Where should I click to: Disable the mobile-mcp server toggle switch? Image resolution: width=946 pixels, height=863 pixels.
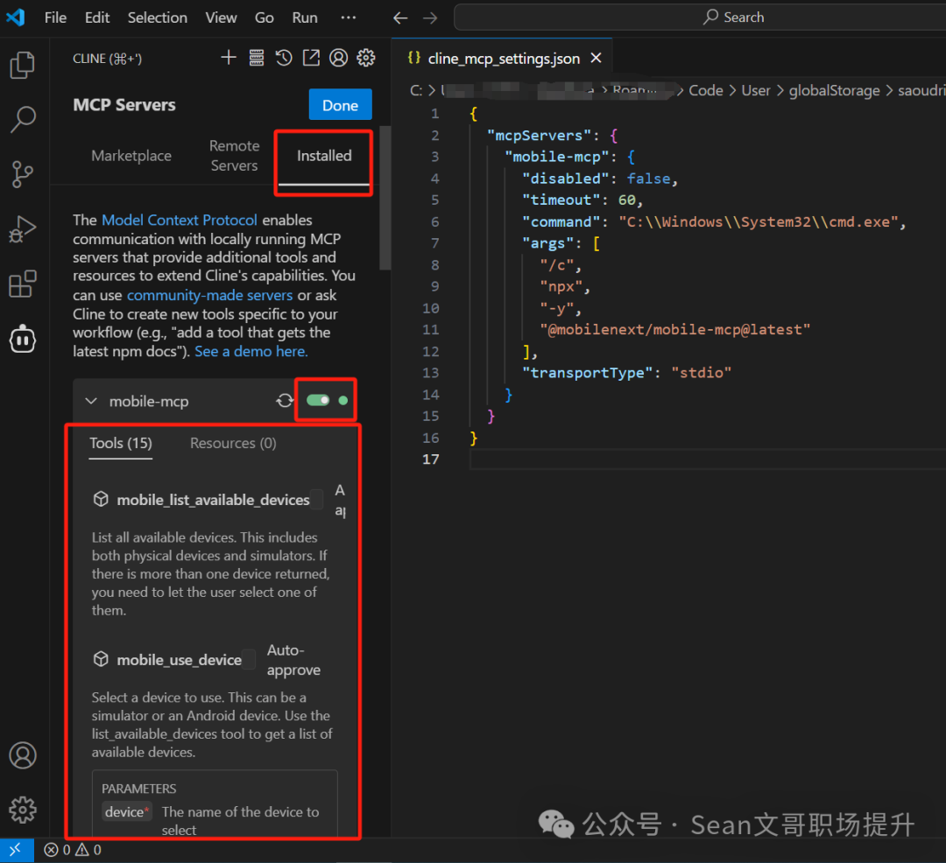coord(319,399)
